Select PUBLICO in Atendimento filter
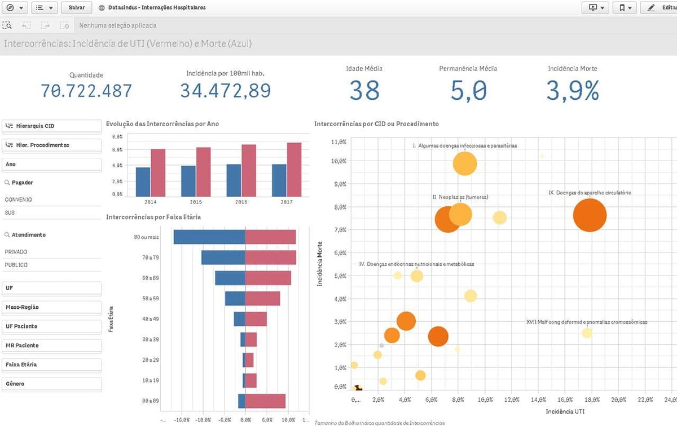The image size is (677, 426). coord(52,265)
